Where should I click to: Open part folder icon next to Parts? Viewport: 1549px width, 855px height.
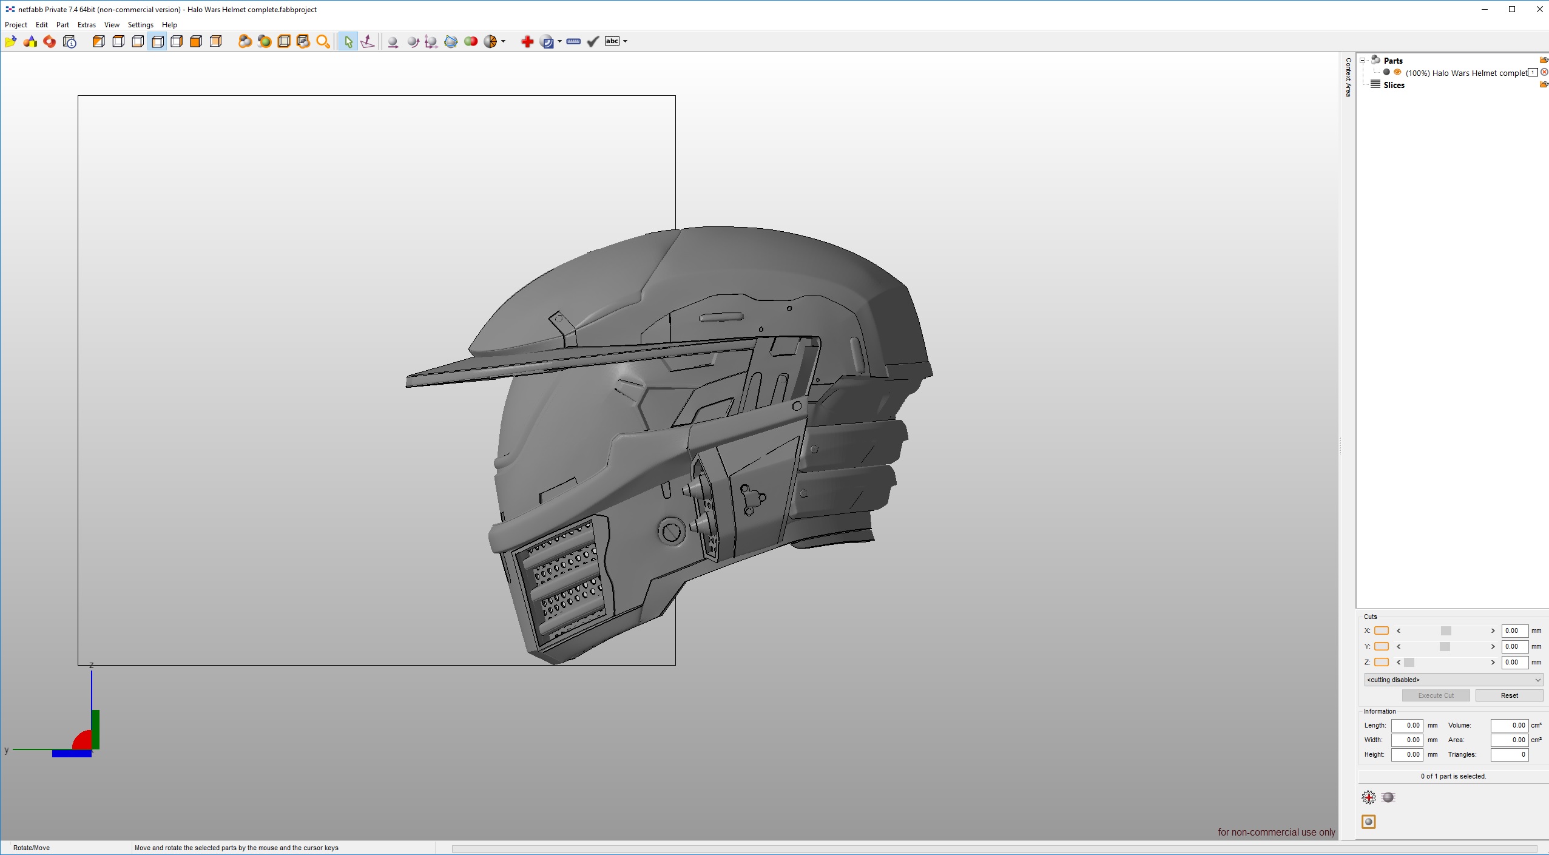pos(1544,60)
